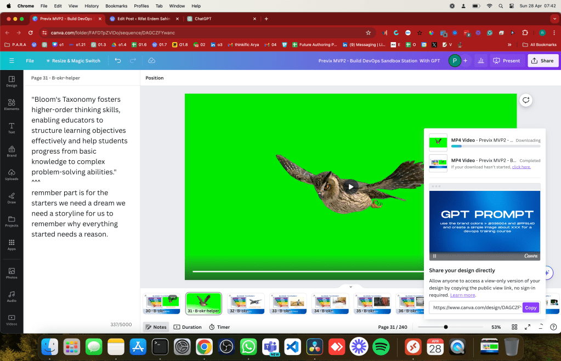The width and height of the screenshot is (561, 361).
Task: Open the Elements panel
Action: click(12, 104)
